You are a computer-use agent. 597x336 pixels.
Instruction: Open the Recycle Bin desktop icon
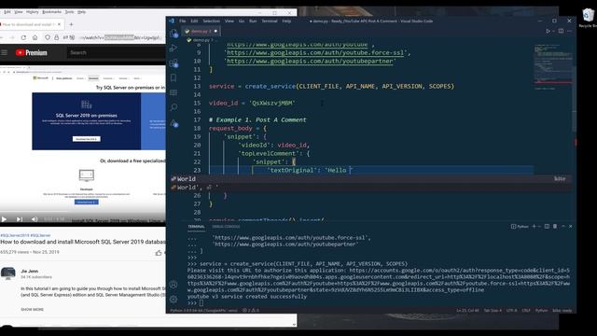point(589,18)
